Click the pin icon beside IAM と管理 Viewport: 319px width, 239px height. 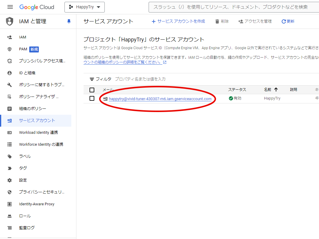[x=69, y=21]
